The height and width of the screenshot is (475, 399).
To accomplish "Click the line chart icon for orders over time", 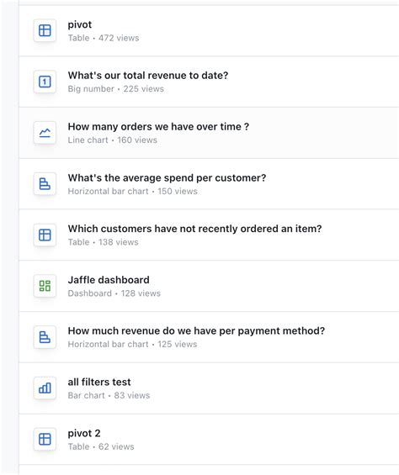I will tap(45, 133).
